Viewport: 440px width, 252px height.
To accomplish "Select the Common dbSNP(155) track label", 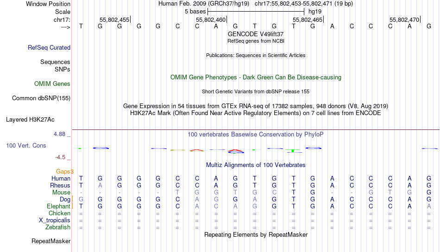I will coord(41,98).
